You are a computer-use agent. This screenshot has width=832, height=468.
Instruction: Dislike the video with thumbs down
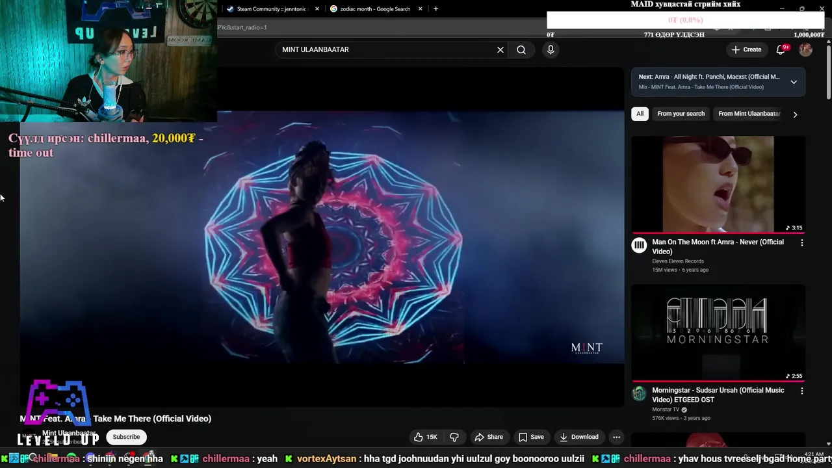(454, 437)
